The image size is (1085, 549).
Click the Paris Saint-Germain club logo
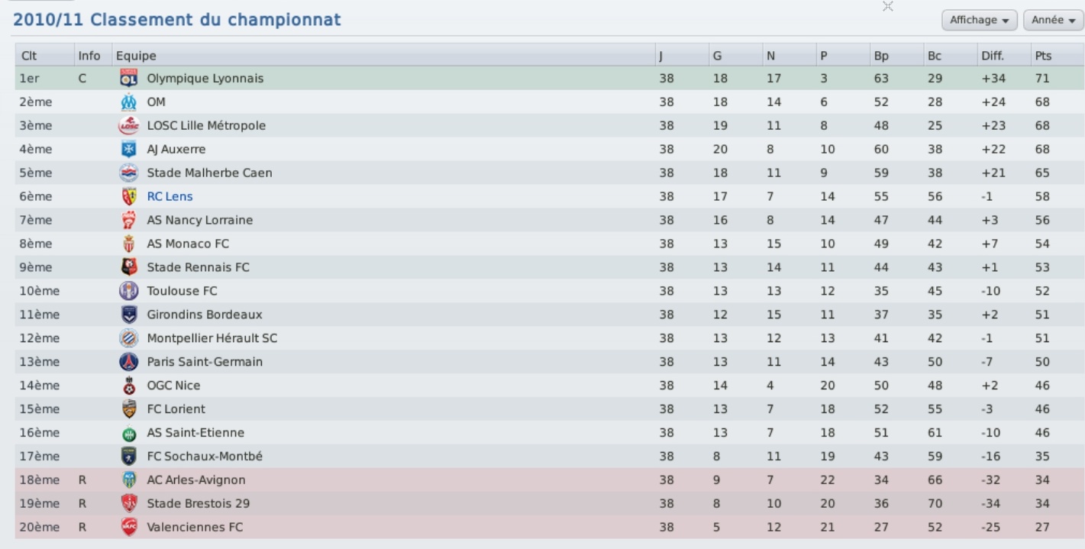click(128, 362)
